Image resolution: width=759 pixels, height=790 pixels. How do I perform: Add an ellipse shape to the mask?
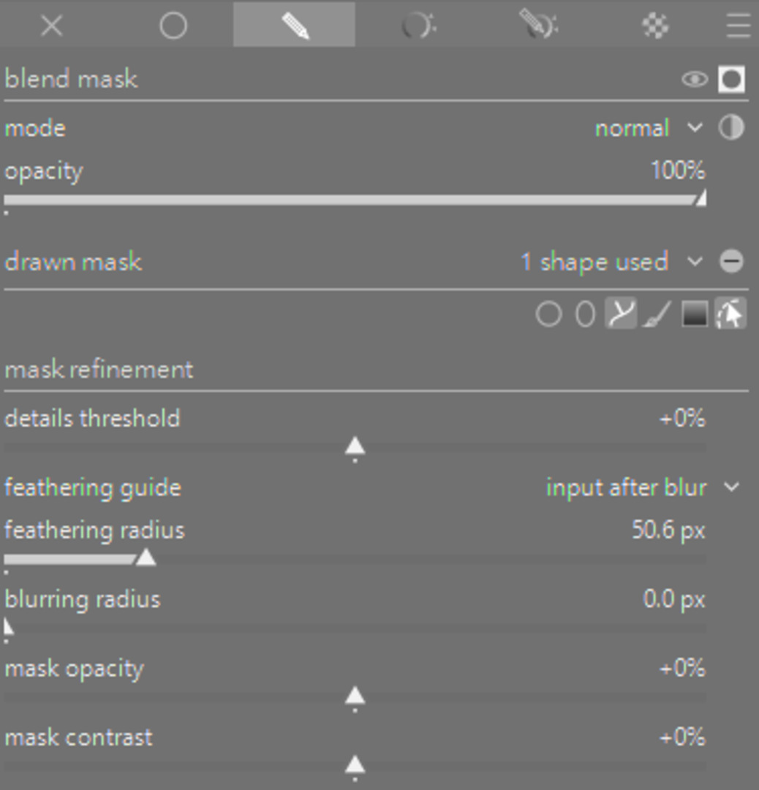coord(585,315)
